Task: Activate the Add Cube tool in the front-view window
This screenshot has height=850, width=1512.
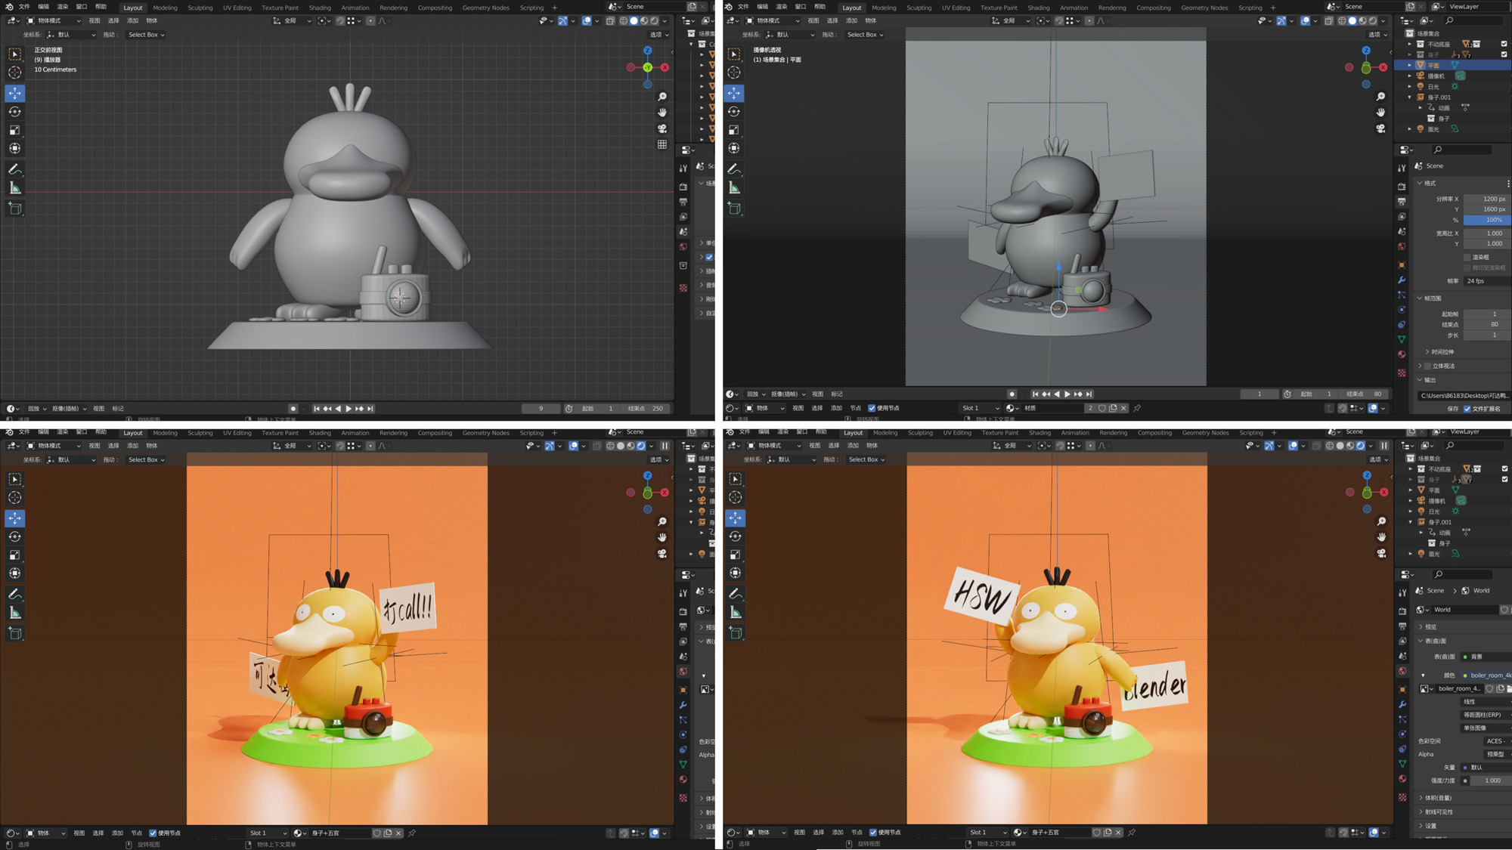Action: point(15,208)
